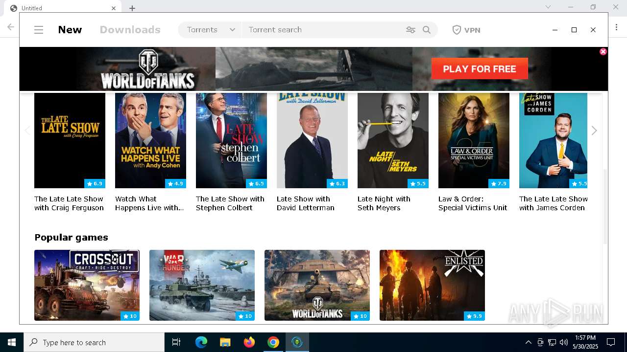
Task: Show hidden system tray icons
Action: click(528, 342)
